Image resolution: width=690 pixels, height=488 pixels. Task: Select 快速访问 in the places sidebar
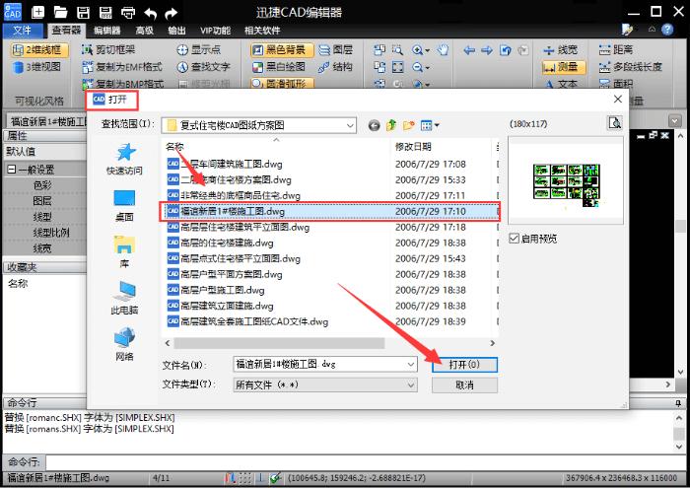pyautogui.click(x=124, y=160)
